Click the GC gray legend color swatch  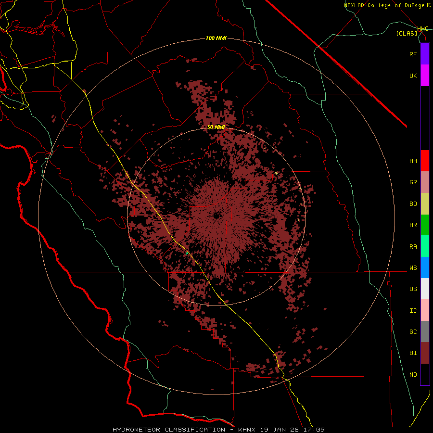click(425, 331)
